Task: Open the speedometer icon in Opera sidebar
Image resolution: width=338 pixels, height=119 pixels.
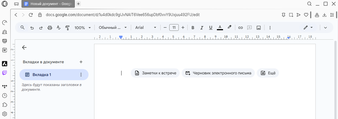Action: (x=4, y=23)
